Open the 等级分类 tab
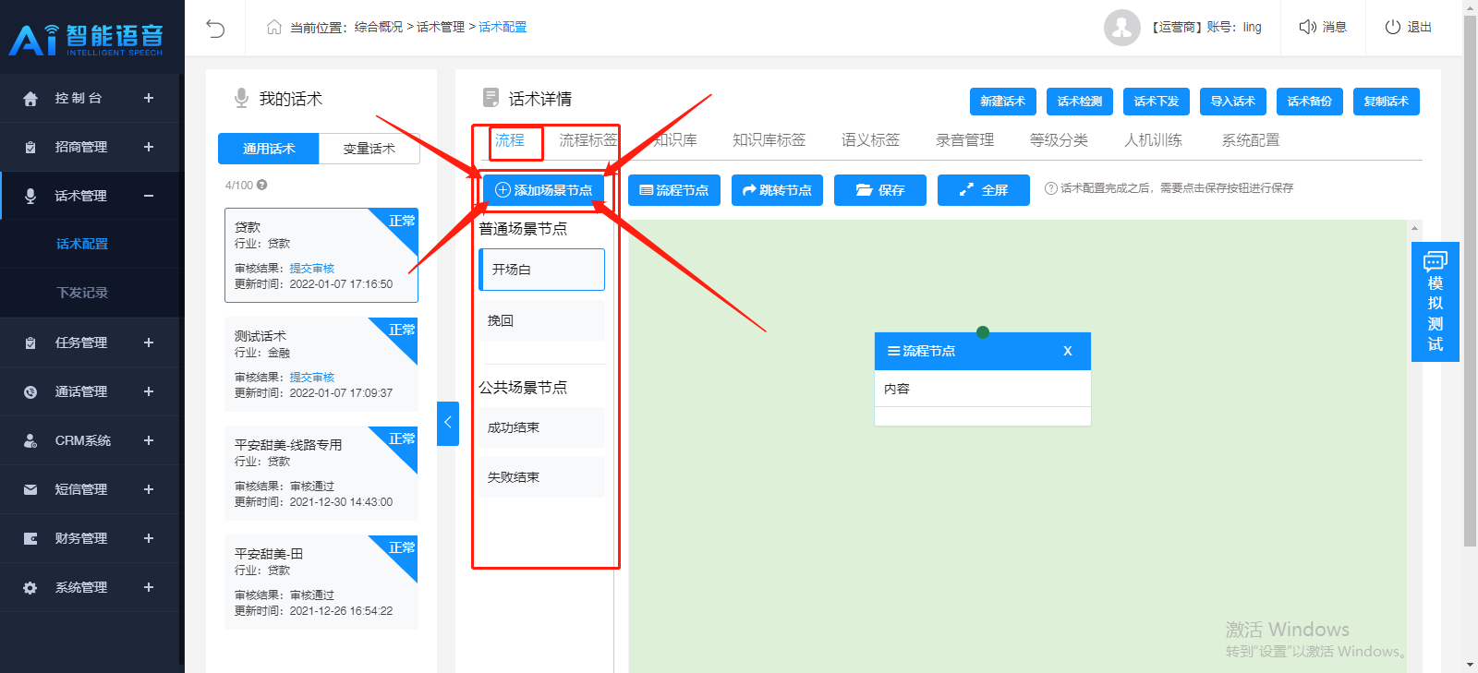Viewport: 1478px width, 673px height. [1059, 140]
